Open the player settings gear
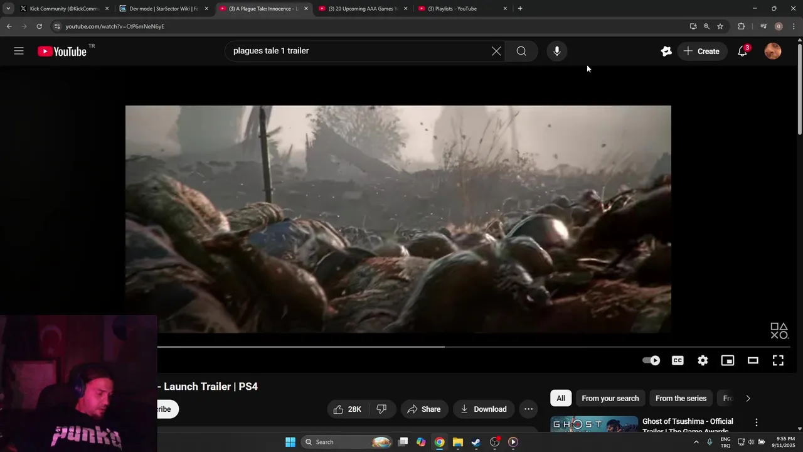Screen dimensions: 803x452 pyautogui.click(x=703, y=360)
